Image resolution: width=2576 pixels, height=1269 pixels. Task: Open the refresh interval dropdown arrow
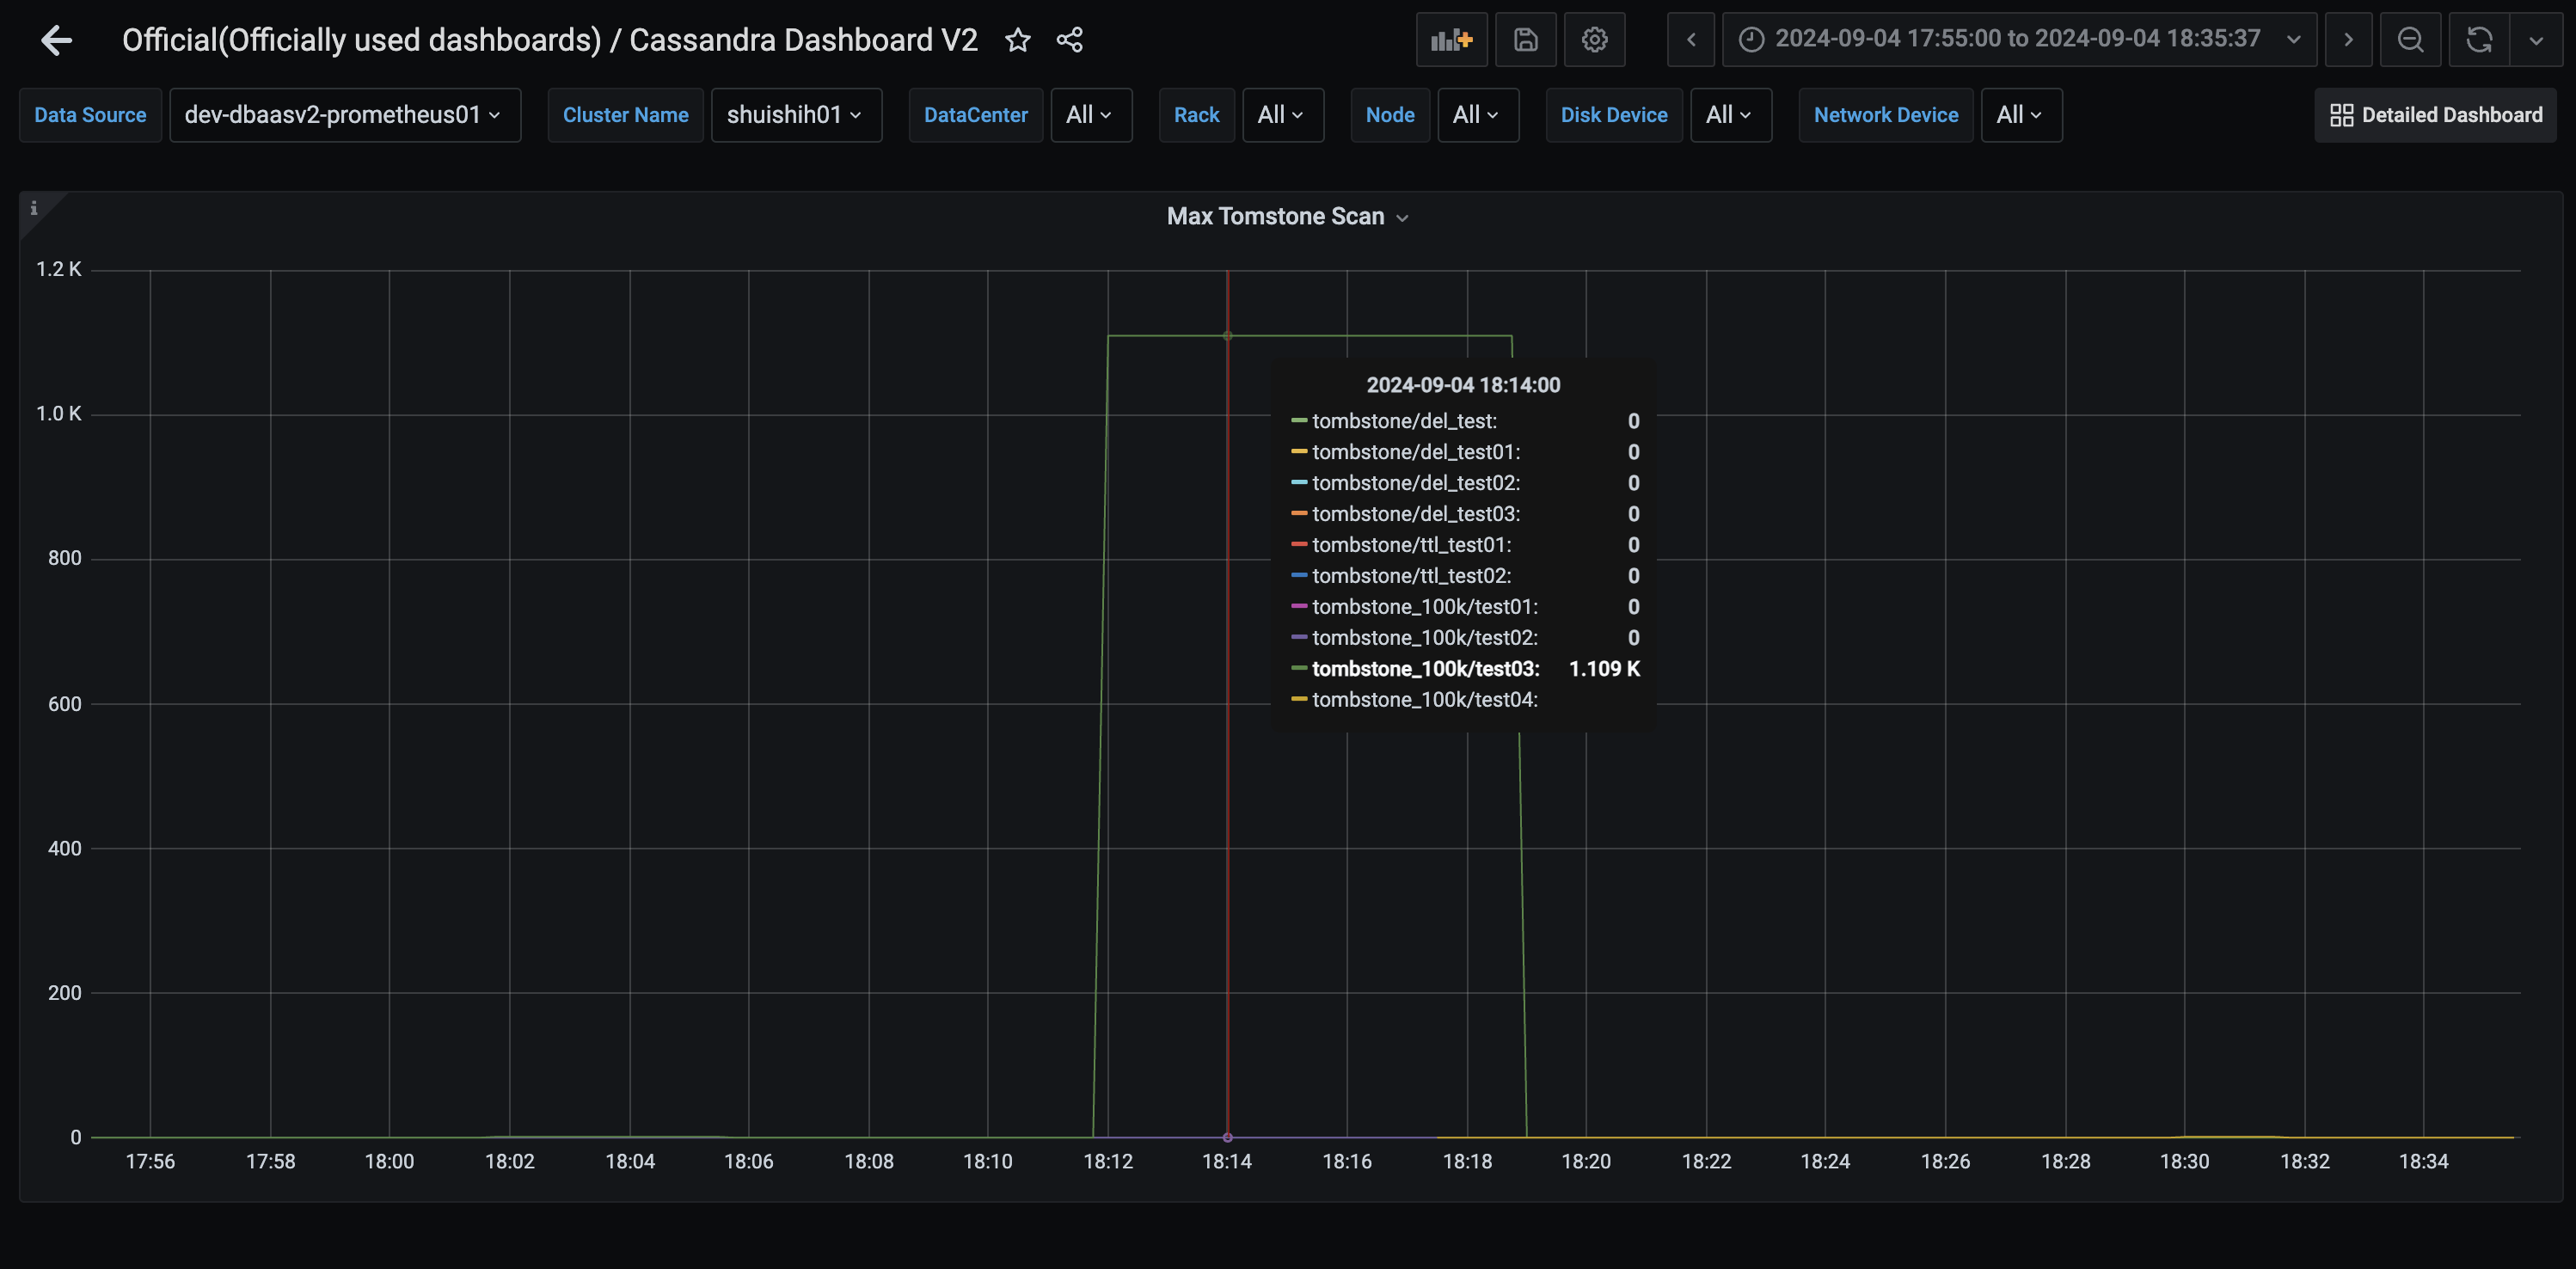[x=2536, y=40]
